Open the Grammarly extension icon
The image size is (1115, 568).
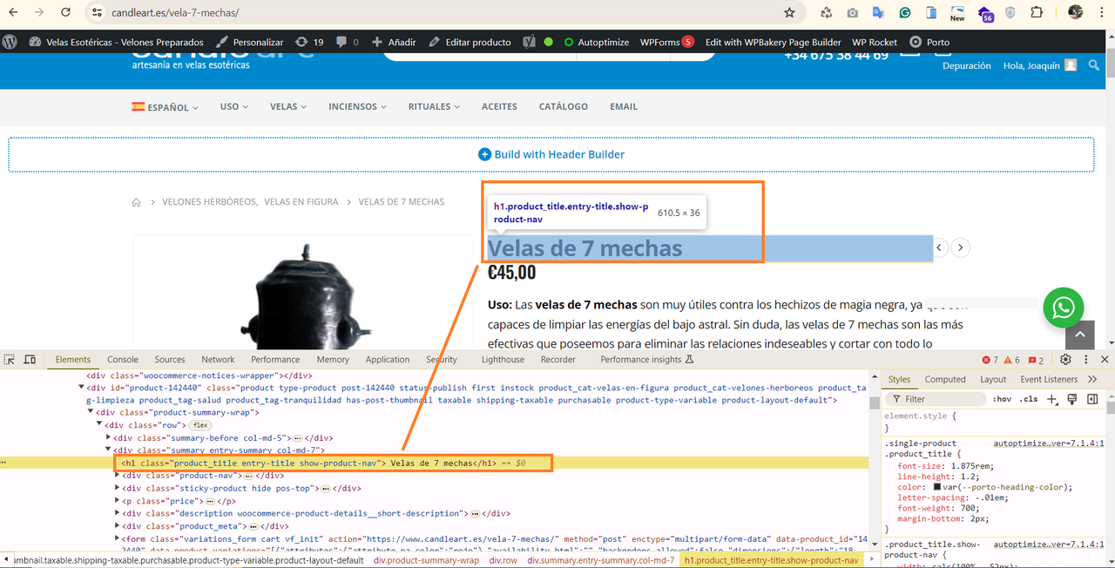coord(905,13)
